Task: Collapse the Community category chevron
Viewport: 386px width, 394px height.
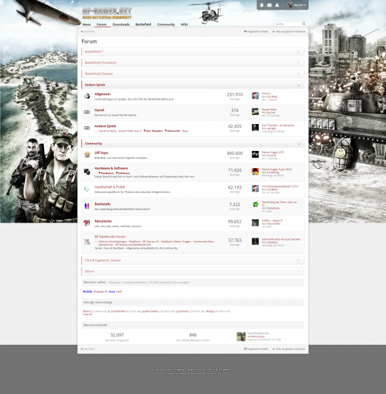Action: pos(299,144)
